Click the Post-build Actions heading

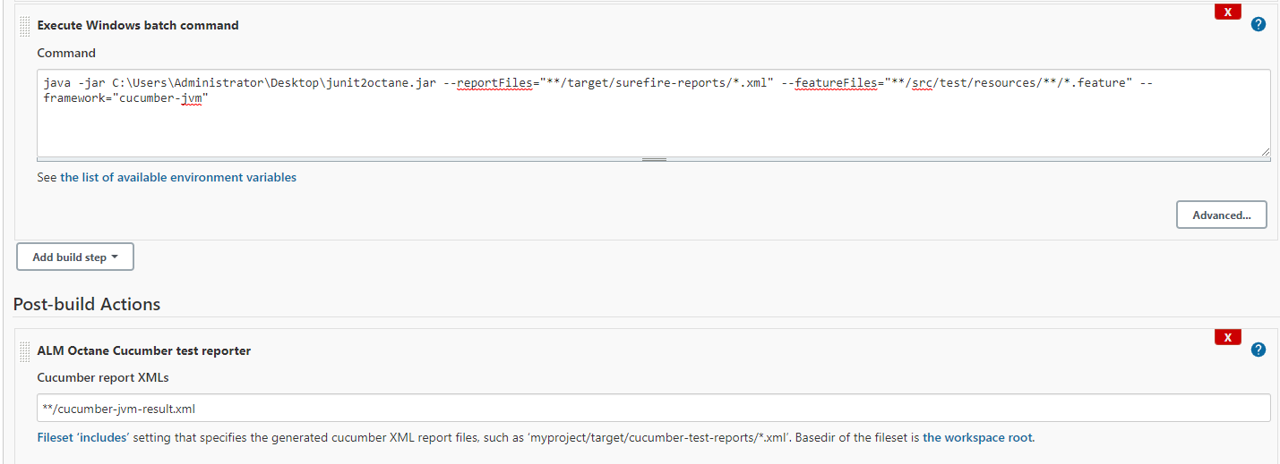pos(87,304)
